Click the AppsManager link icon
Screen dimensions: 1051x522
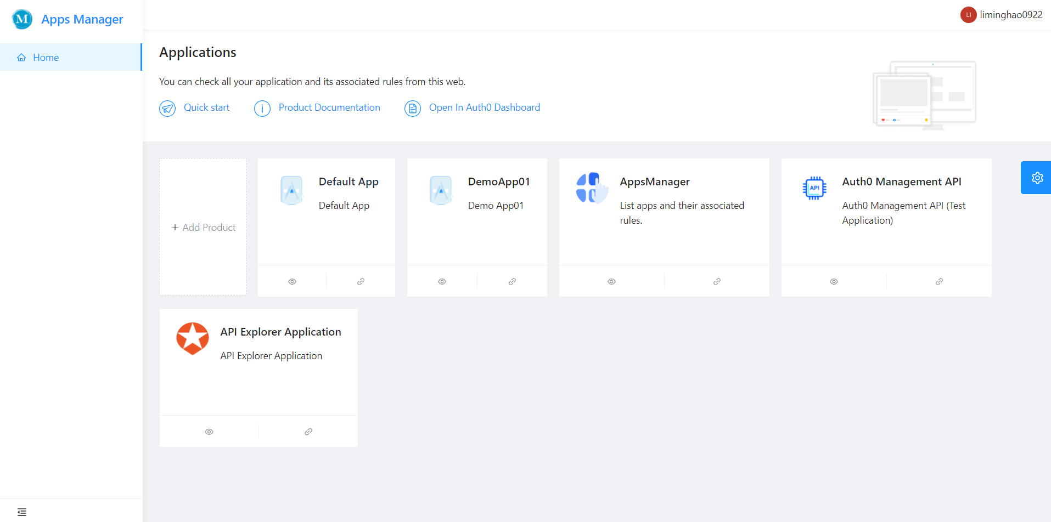pos(717,281)
